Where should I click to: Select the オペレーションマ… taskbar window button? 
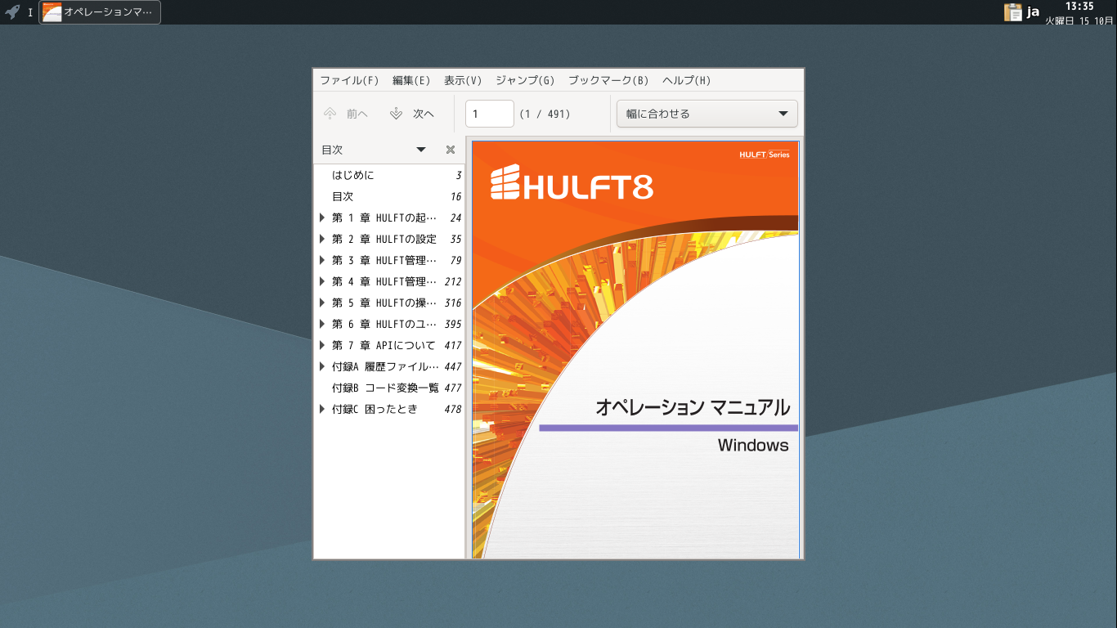tap(100, 12)
